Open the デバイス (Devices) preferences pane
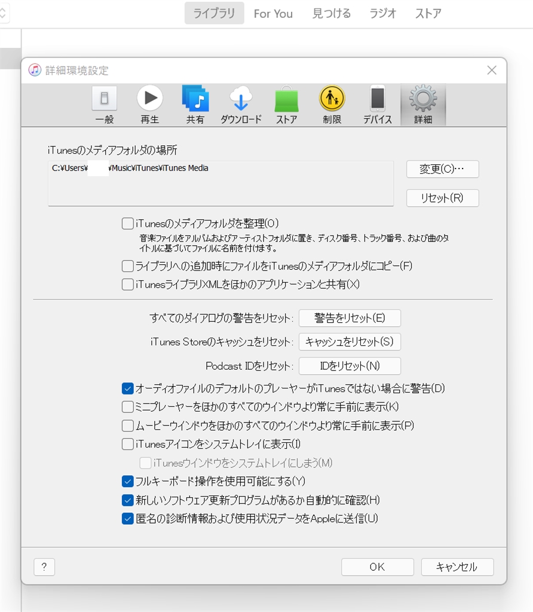This screenshot has height=612, width=533. pyautogui.click(x=377, y=105)
